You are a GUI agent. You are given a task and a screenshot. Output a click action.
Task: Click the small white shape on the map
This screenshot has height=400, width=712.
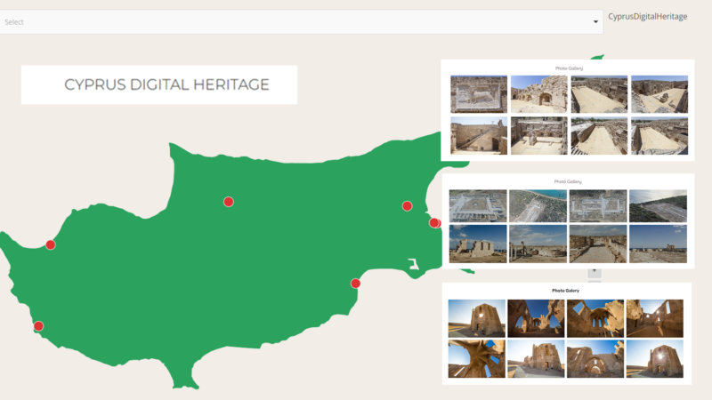pyautogui.click(x=413, y=263)
